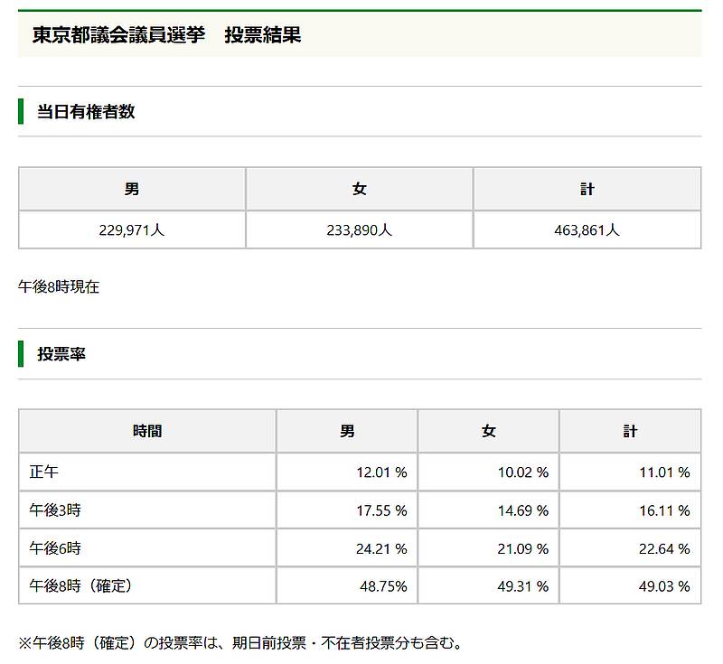This screenshot has height=664, width=723.
Task: Select the 当日有権者数 section heading
Action: pos(86,111)
